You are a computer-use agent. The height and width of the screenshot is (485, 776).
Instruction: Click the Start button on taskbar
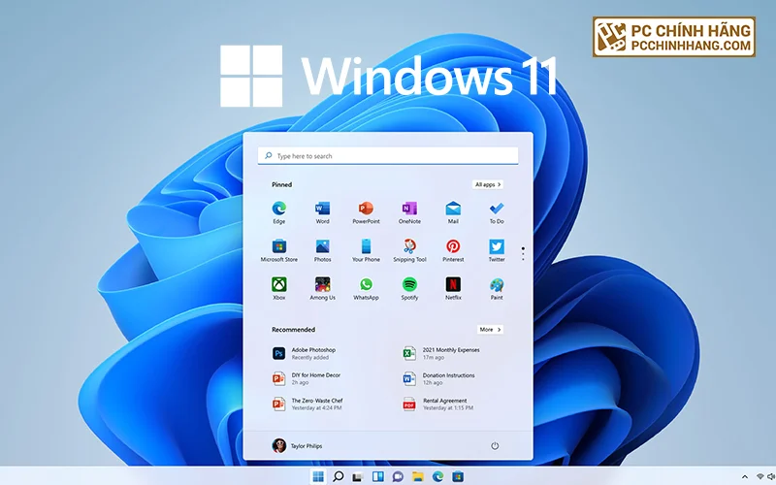[x=318, y=476]
